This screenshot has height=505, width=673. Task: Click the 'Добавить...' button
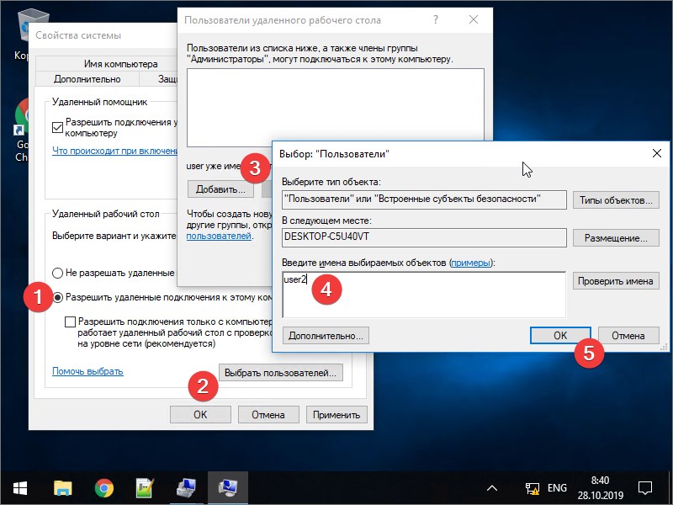click(220, 189)
